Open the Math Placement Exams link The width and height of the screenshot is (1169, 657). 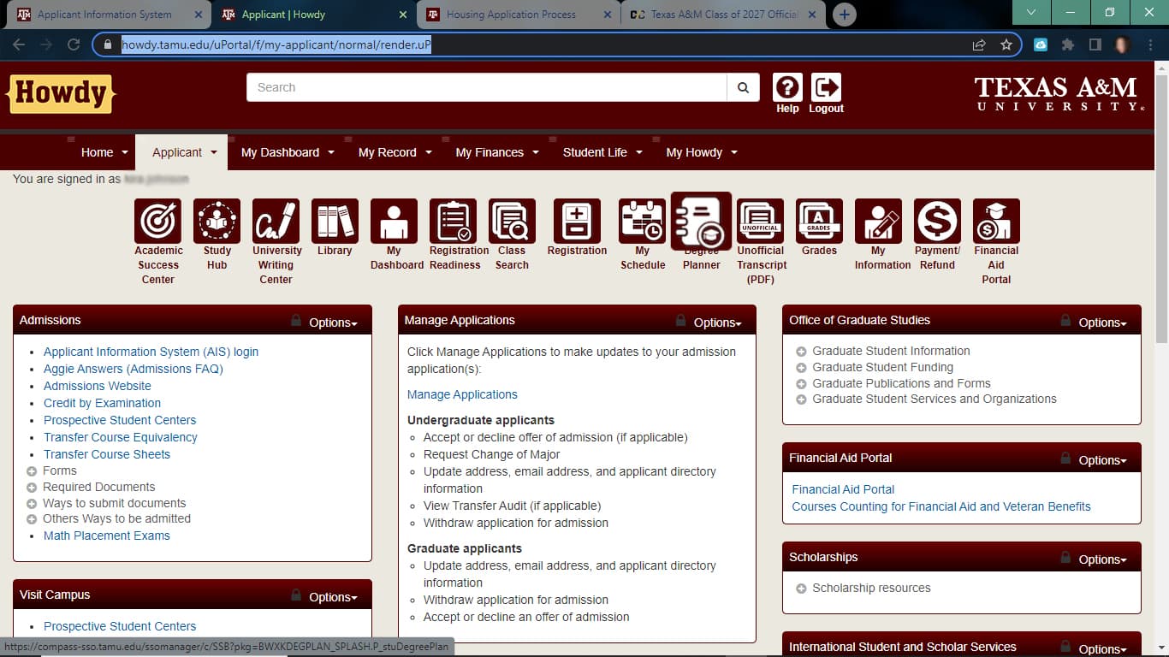[107, 536]
